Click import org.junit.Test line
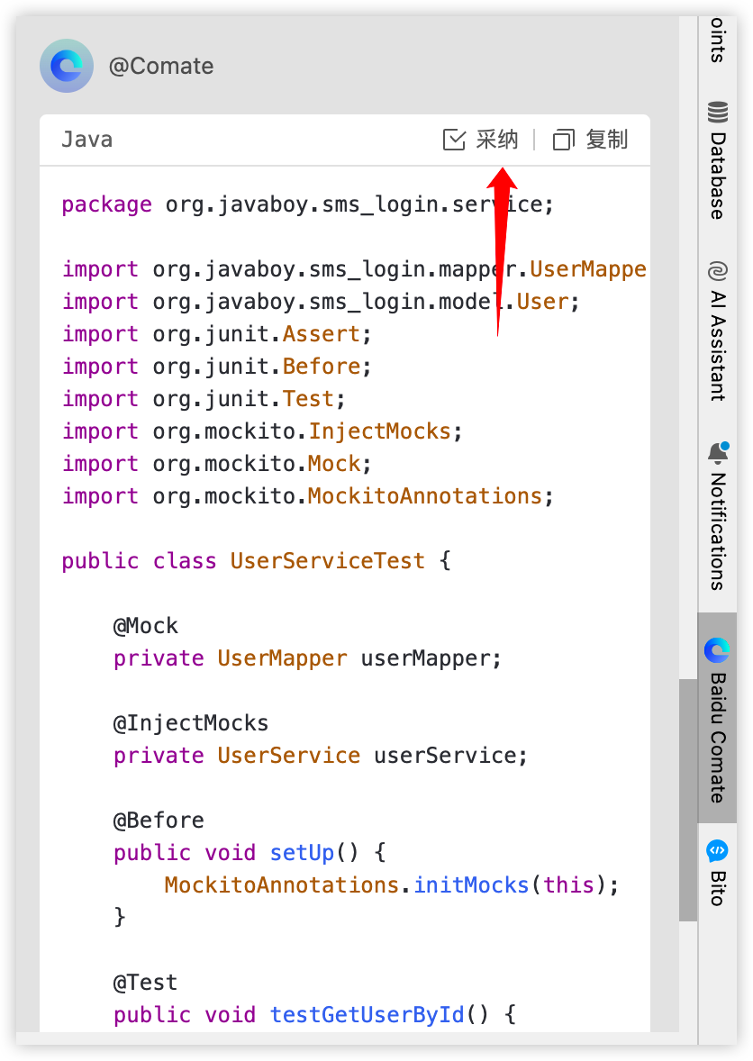The width and height of the screenshot is (753, 1061). coord(204,399)
